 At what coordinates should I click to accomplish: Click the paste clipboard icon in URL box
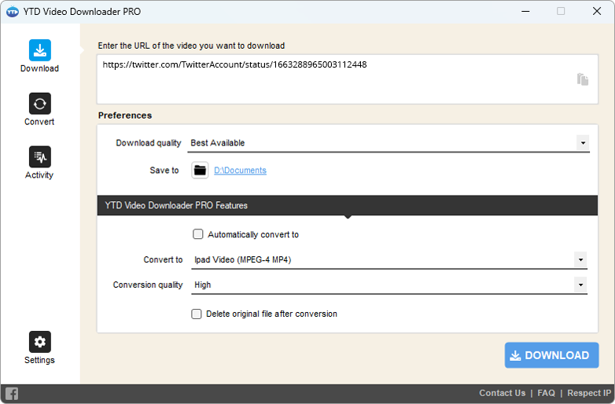tap(582, 79)
